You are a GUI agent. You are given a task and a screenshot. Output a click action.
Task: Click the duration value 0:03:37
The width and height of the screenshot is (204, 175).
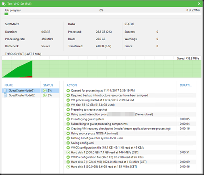[x=46, y=32]
